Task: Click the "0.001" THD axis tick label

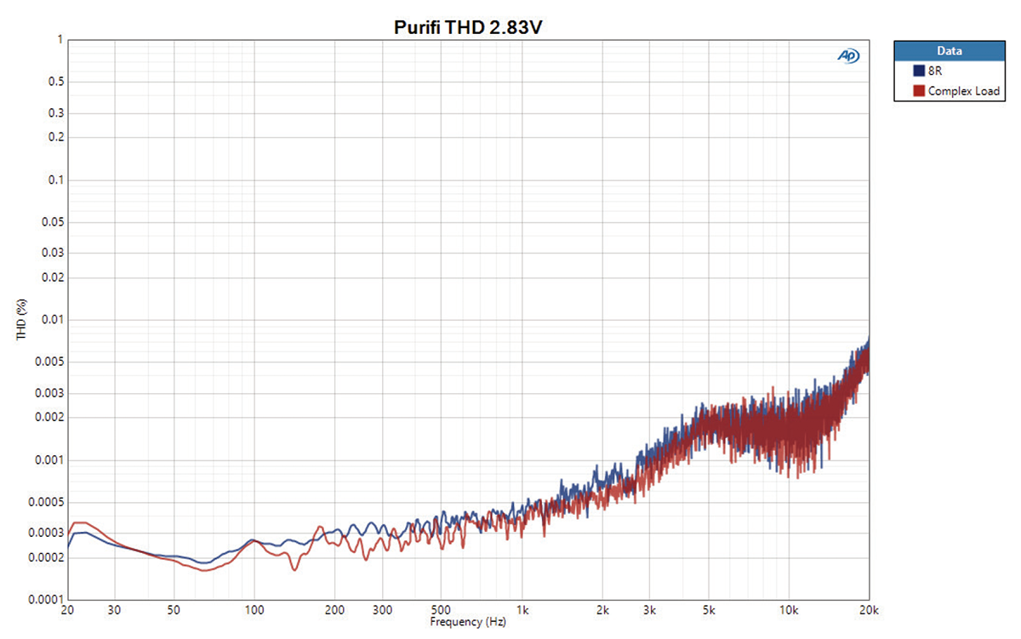Action: click(51, 459)
